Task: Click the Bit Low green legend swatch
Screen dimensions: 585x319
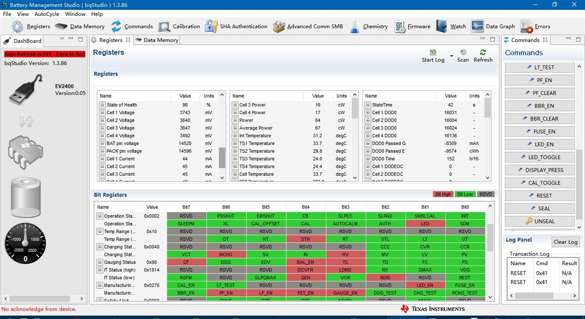Action: (x=465, y=194)
